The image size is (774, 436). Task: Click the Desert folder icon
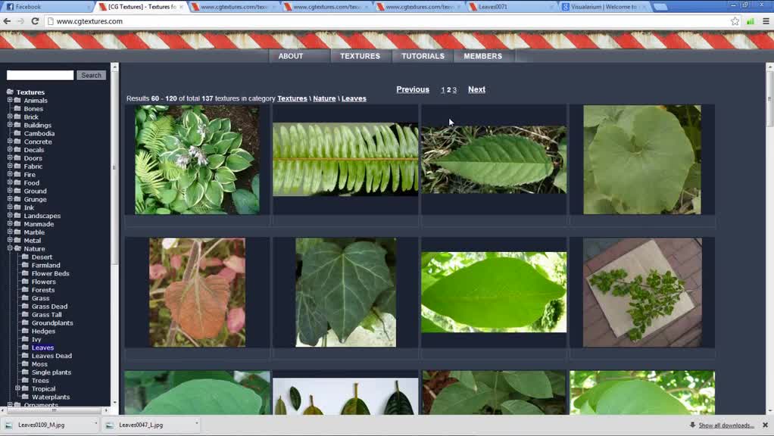click(25, 257)
